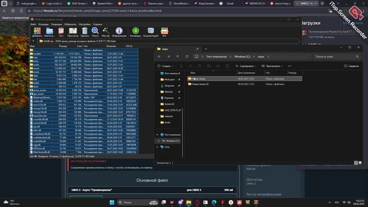Open WinRAR Справка menu
This screenshot has width=368, height=207.
coord(97,24)
